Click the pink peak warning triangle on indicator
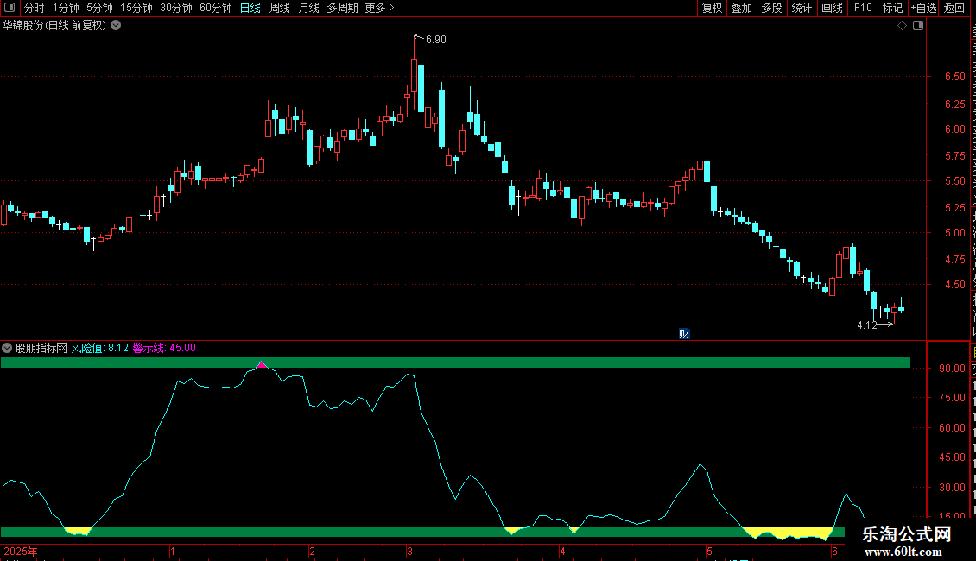Screen dimensions: 976x561 click(262, 365)
